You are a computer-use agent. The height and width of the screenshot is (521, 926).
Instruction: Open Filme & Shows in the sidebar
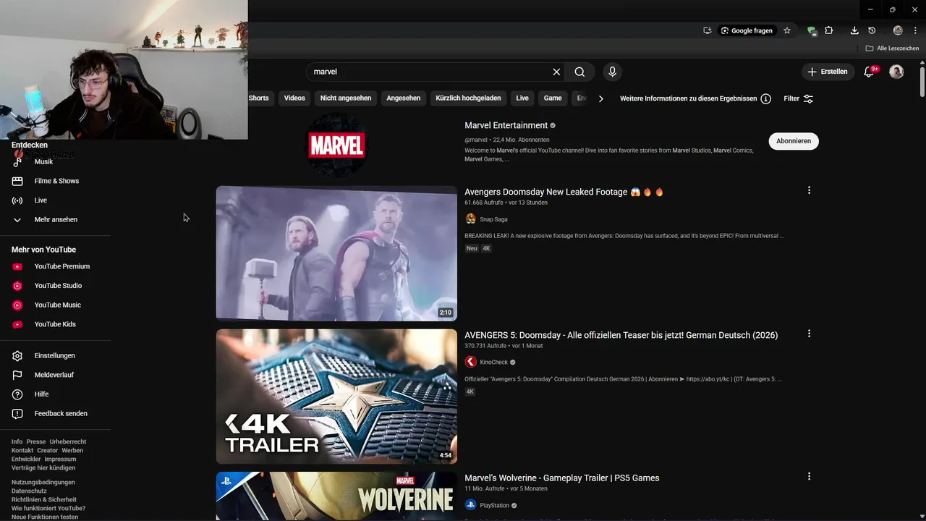55,181
